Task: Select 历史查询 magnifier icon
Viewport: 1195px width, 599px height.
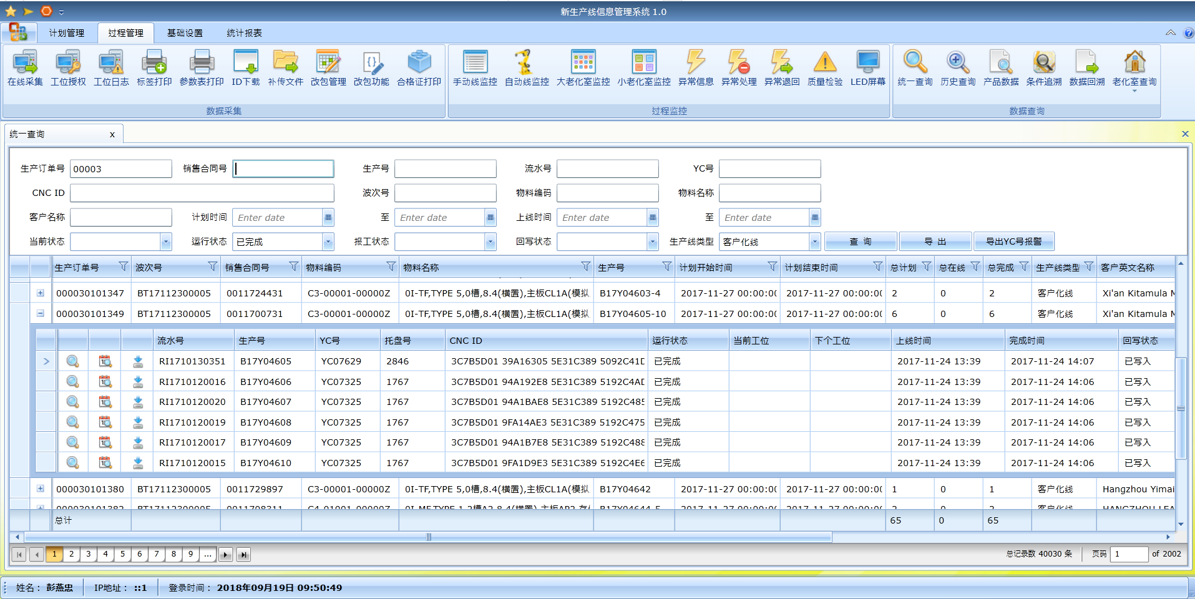Action: (x=957, y=68)
